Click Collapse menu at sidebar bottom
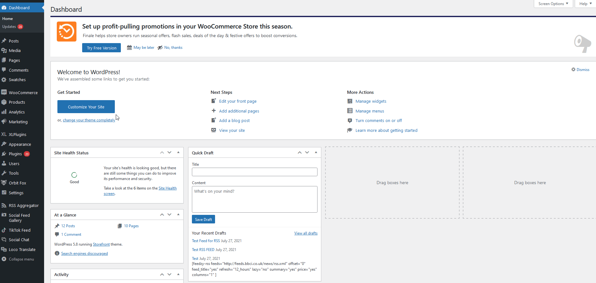Image resolution: width=596 pixels, height=283 pixels. coord(21,259)
